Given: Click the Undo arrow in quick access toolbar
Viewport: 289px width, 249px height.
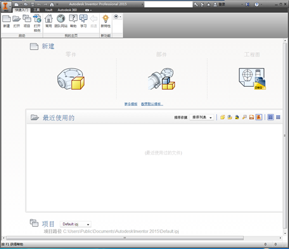Looking at the screenshot, I should pos(39,4).
